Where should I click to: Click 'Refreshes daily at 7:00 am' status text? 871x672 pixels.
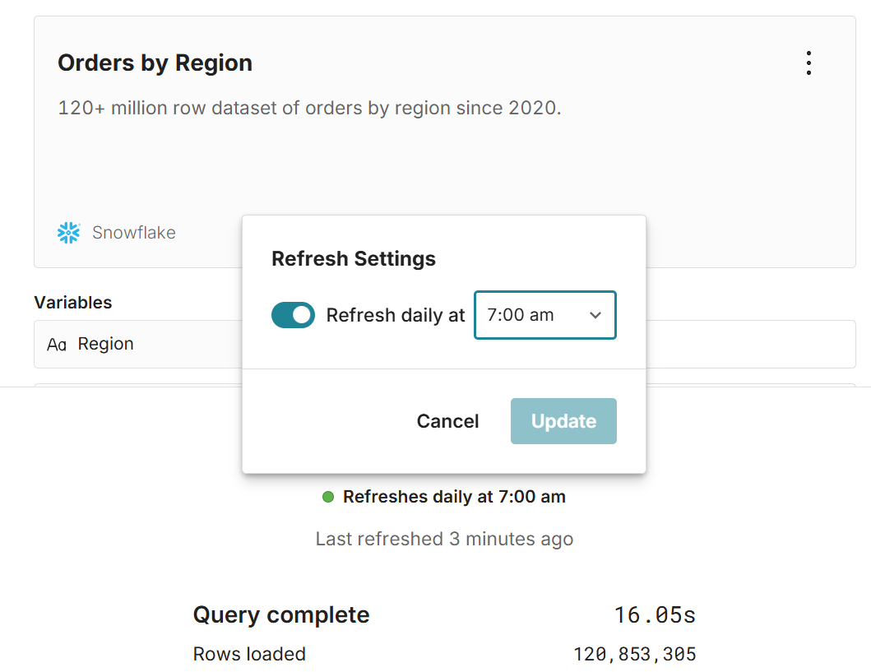(454, 497)
